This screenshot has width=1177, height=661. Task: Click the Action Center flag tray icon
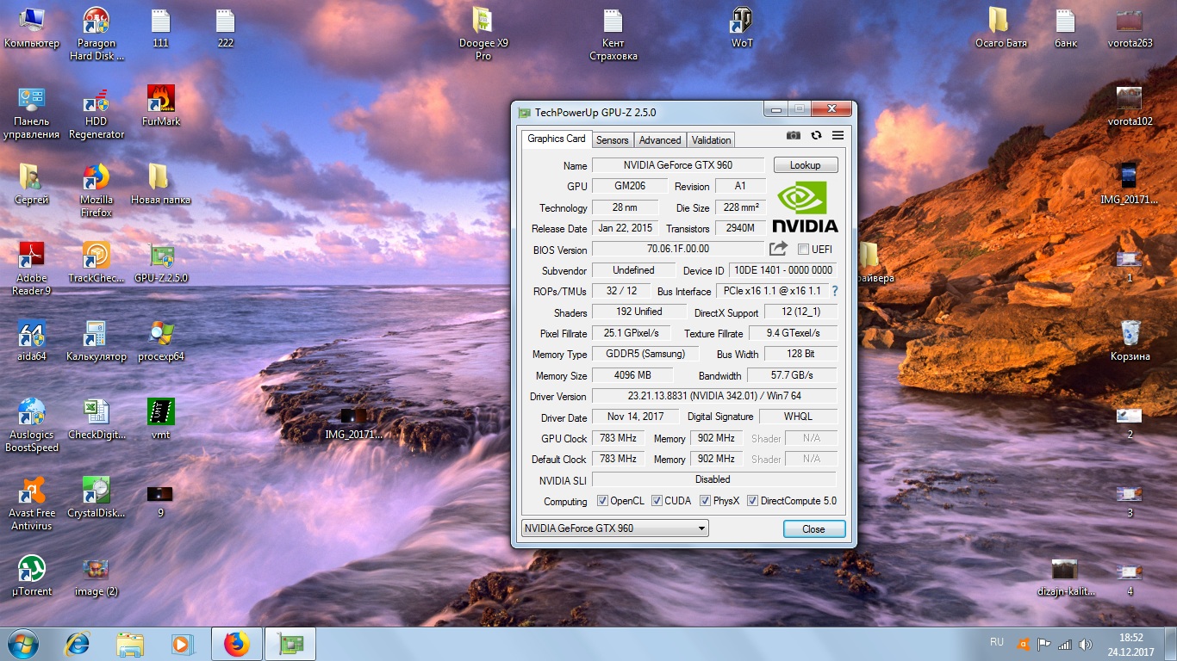(1044, 644)
